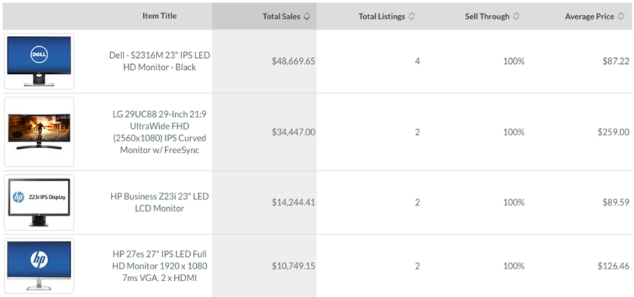Click sort icon next to Total Sales
Viewport: 634px width, 297px height.
307,16
